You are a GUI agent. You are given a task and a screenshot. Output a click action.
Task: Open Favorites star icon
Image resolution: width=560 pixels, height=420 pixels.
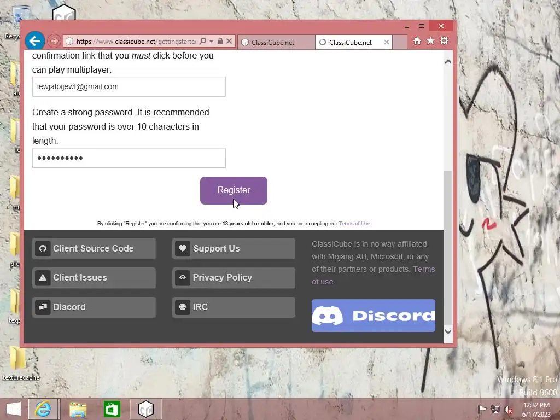431,41
